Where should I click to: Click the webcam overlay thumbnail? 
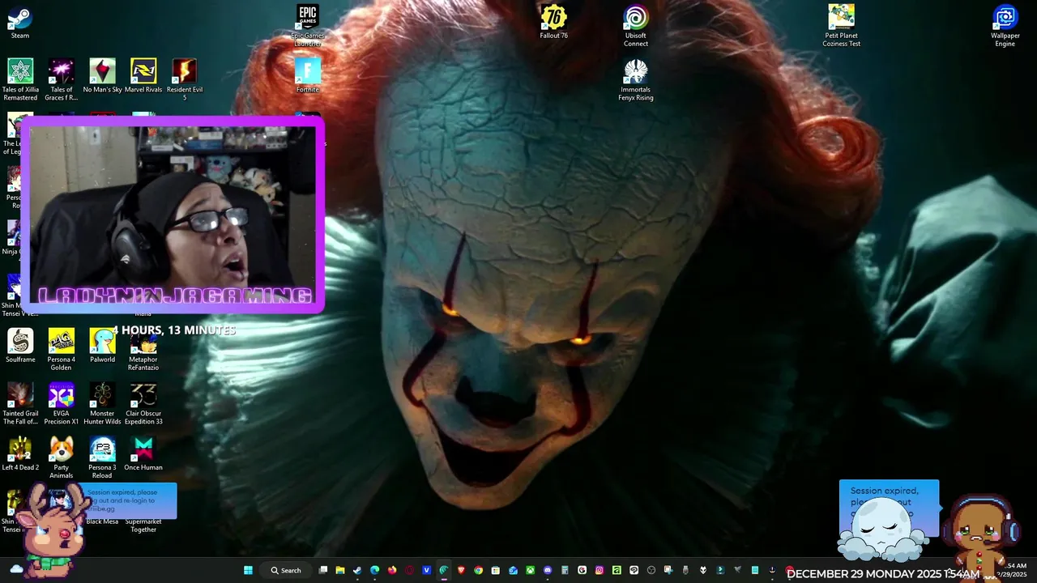(173, 215)
